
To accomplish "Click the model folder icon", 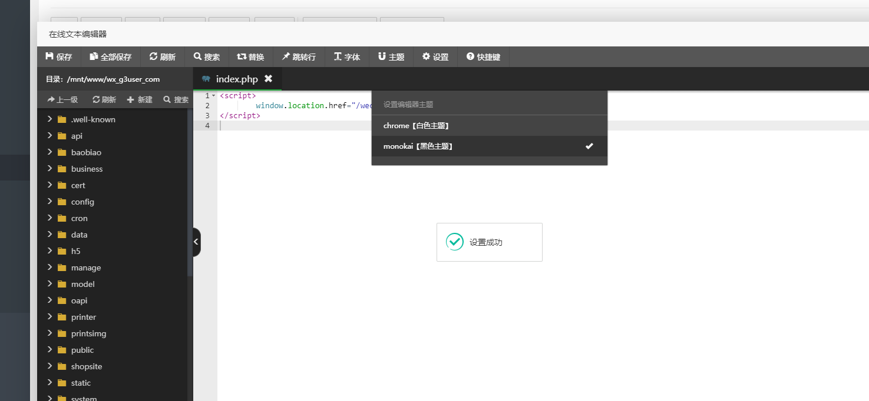I will 62,284.
